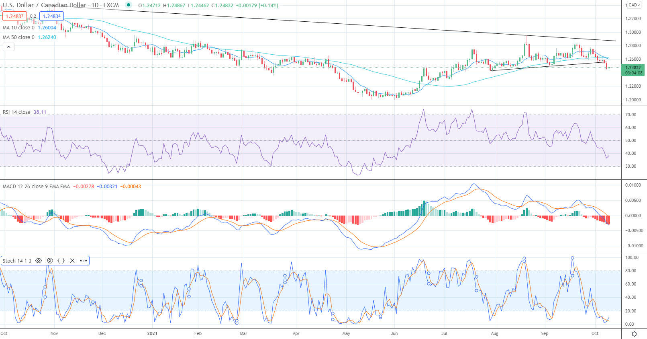This screenshot has height=339, width=647.
Task: Click the MACD signal value -0.00321
Action: tap(107, 187)
